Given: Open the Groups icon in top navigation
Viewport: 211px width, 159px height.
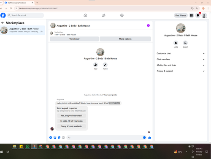Looking at the screenshot, I should coord(122,15).
